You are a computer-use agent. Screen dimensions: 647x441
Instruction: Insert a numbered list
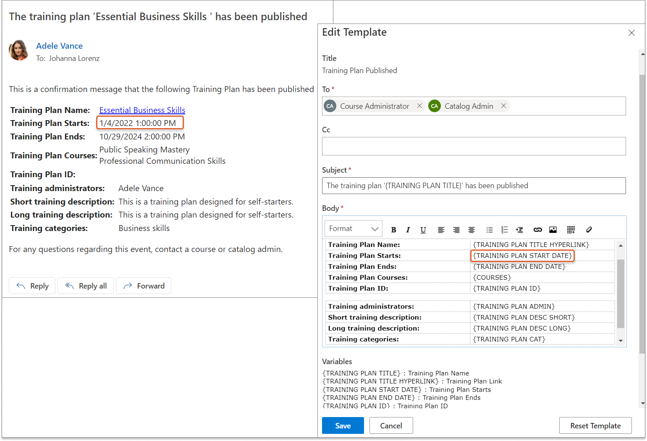point(504,230)
